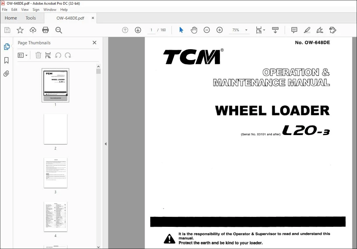This screenshot has height=249, width=357.
Task: Select page 4 contents thumbnail
Action: tap(55, 217)
